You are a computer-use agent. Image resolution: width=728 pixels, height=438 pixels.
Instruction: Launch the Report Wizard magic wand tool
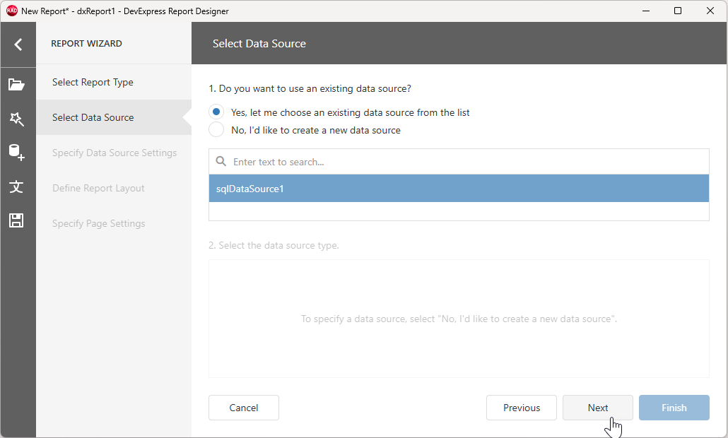(18, 119)
